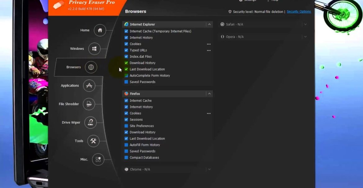Expand the Opera - N/A group
The width and height of the screenshot is (363, 188).
305,37
